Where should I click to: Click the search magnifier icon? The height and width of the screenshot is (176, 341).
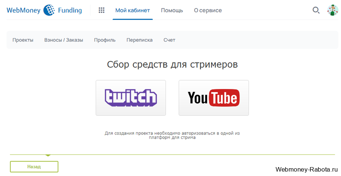click(x=316, y=10)
